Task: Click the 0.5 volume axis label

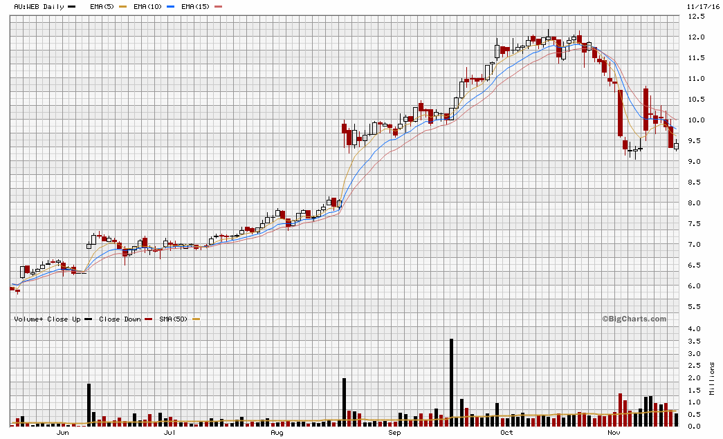Action: click(x=695, y=415)
